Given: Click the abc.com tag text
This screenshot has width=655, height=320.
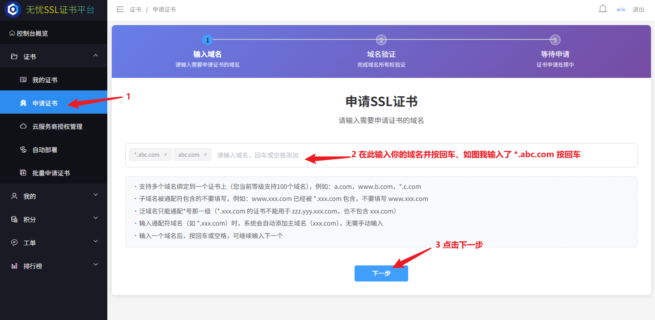Looking at the screenshot, I should point(189,154).
